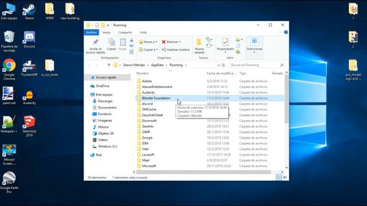Launch Discord from desktop
The image size is (367, 206).
[x=29, y=39]
